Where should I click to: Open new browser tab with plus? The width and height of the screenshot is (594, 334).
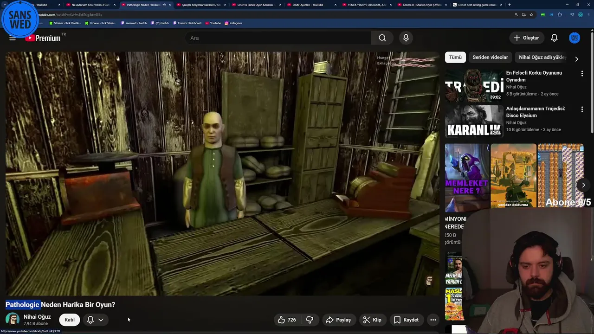tap(510, 5)
